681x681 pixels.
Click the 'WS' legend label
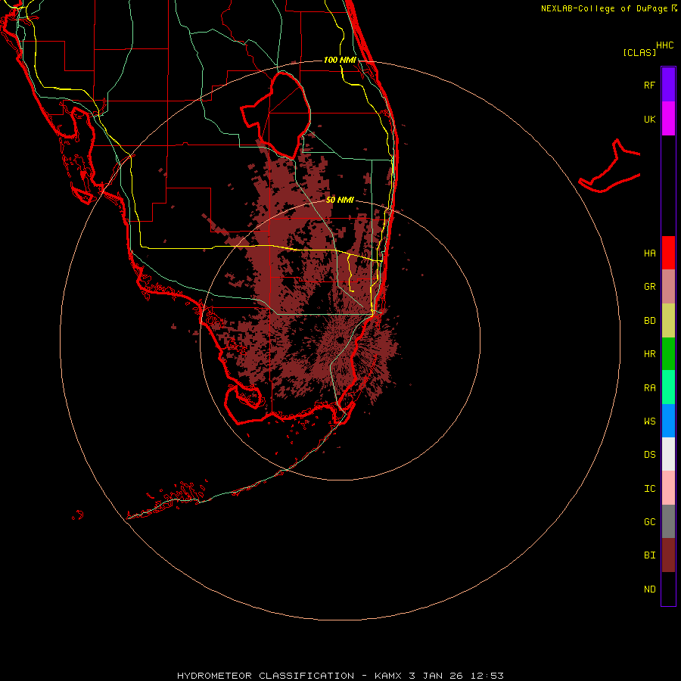tap(649, 421)
